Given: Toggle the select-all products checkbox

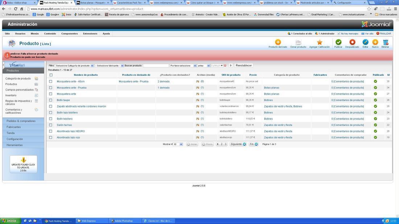Looking at the screenshot, I should 51,75.
